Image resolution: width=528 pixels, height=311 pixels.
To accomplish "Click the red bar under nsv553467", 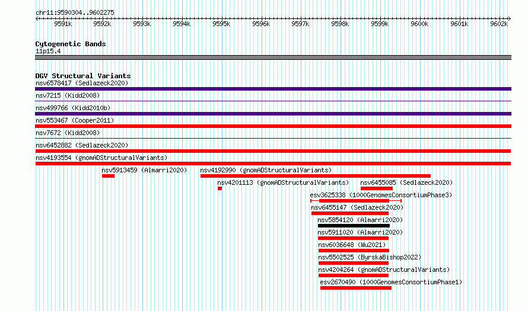I will [273, 126].
